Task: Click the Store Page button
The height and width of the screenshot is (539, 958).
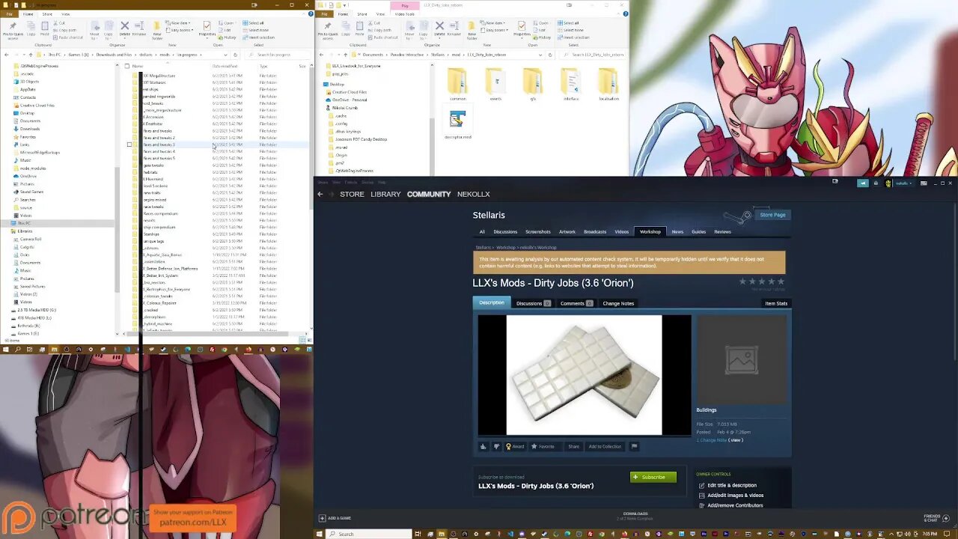Action: 772,215
